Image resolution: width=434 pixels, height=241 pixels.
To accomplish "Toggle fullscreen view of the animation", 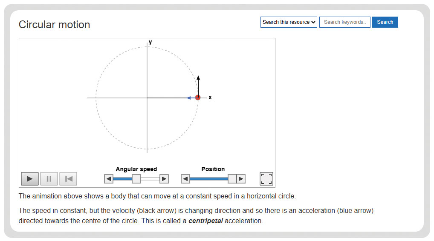I will point(266,179).
